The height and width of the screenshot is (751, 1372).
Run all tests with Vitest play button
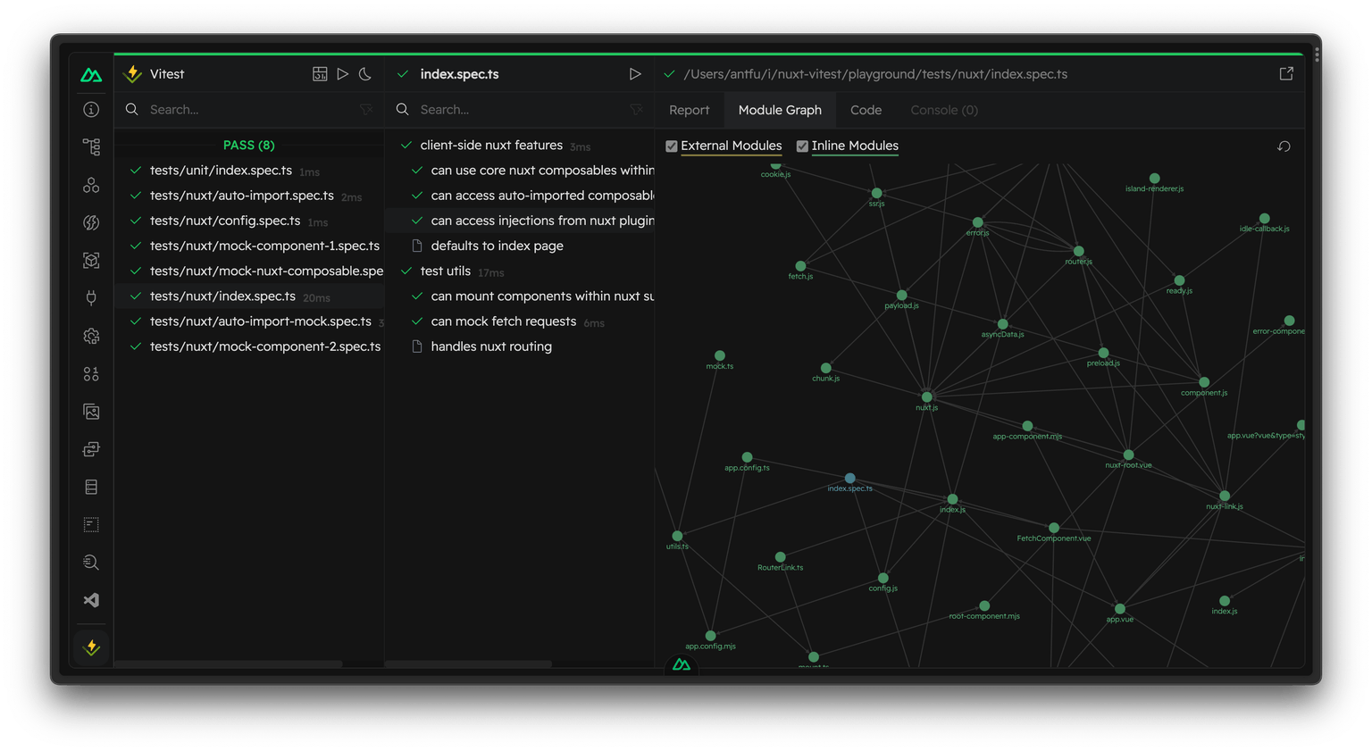343,74
